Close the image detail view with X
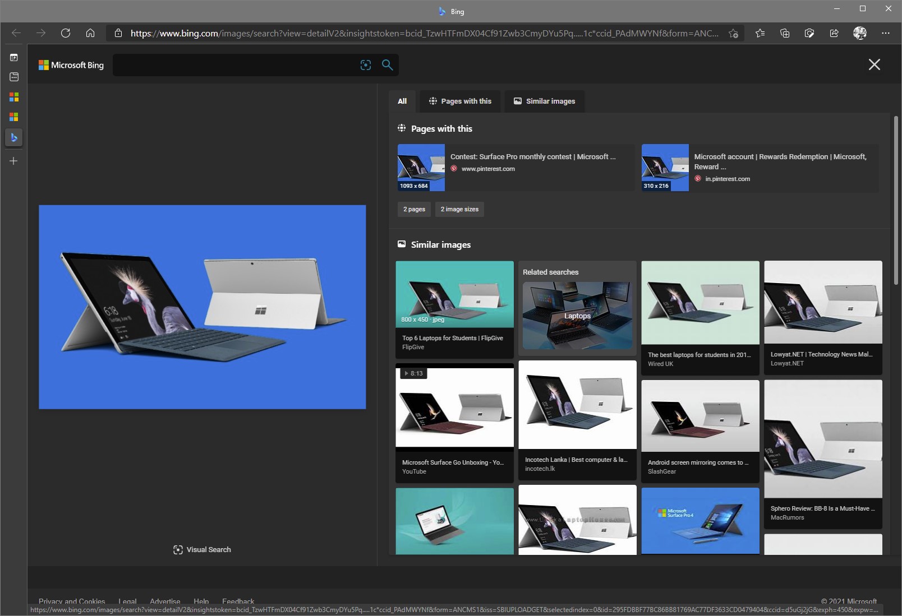The height and width of the screenshot is (616, 902). (875, 64)
